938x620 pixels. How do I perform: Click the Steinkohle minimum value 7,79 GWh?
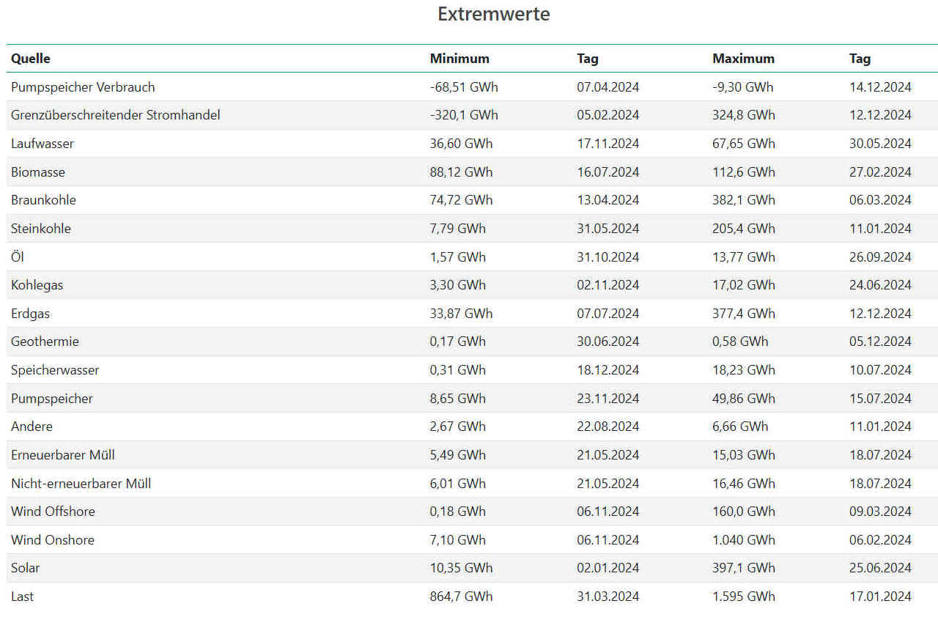(x=458, y=229)
